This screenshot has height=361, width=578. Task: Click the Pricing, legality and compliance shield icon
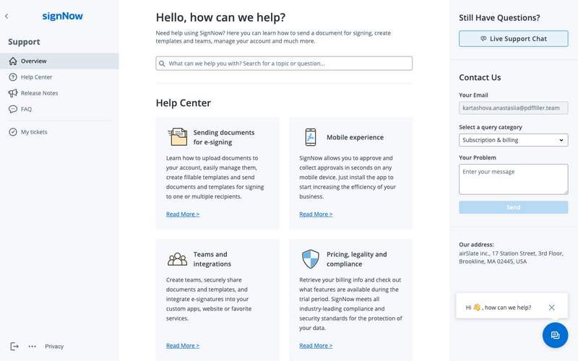(x=310, y=259)
